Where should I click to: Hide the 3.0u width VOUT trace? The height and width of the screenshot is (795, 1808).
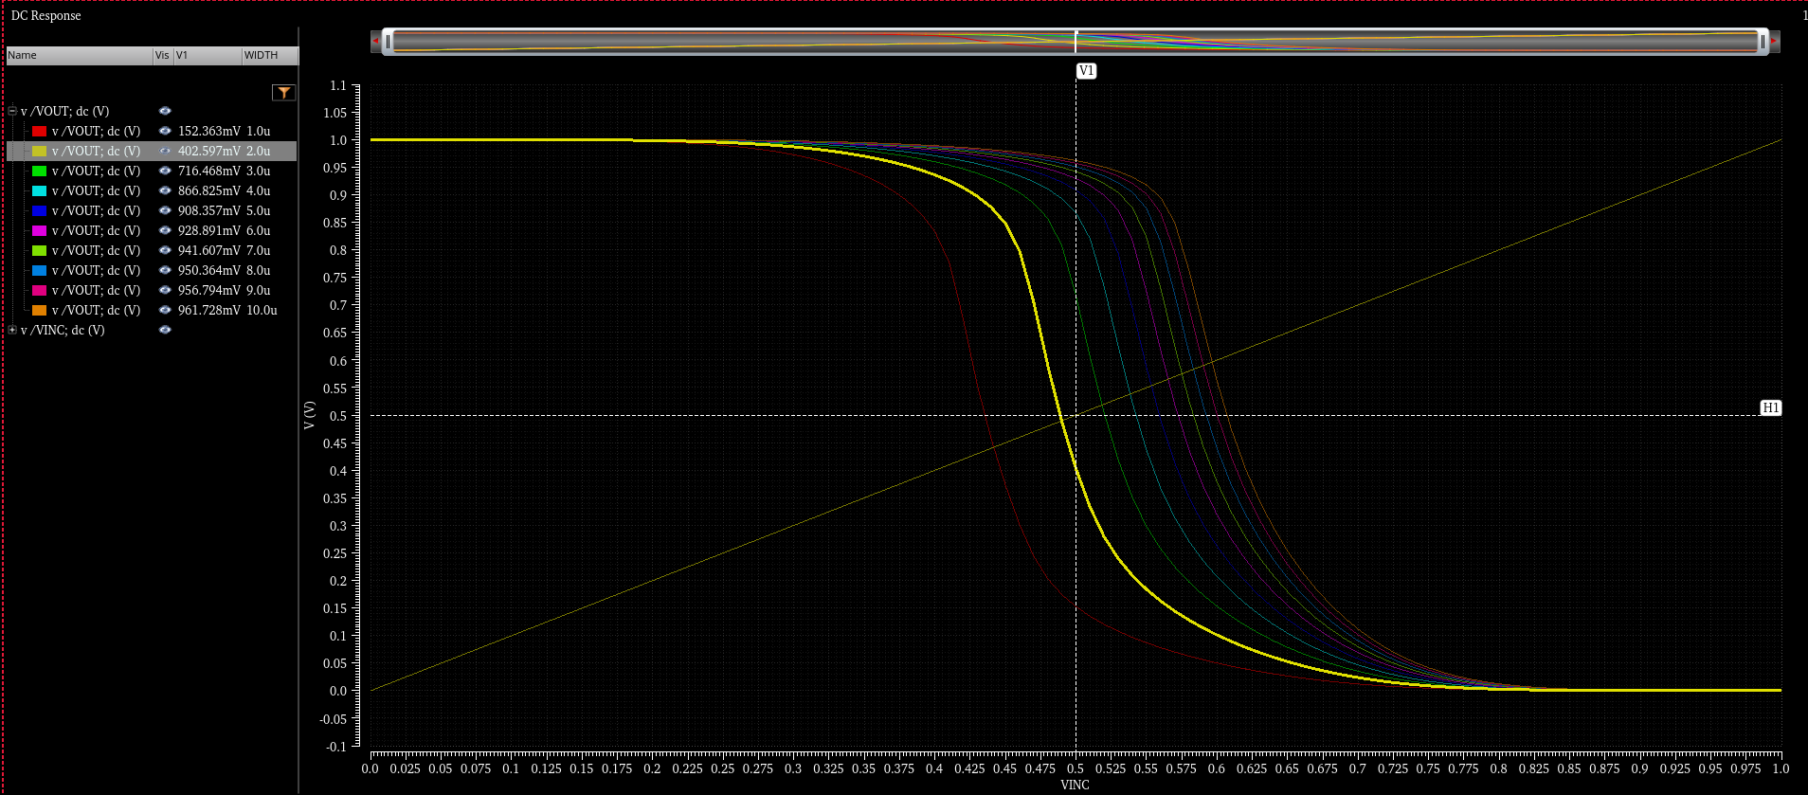click(x=165, y=171)
